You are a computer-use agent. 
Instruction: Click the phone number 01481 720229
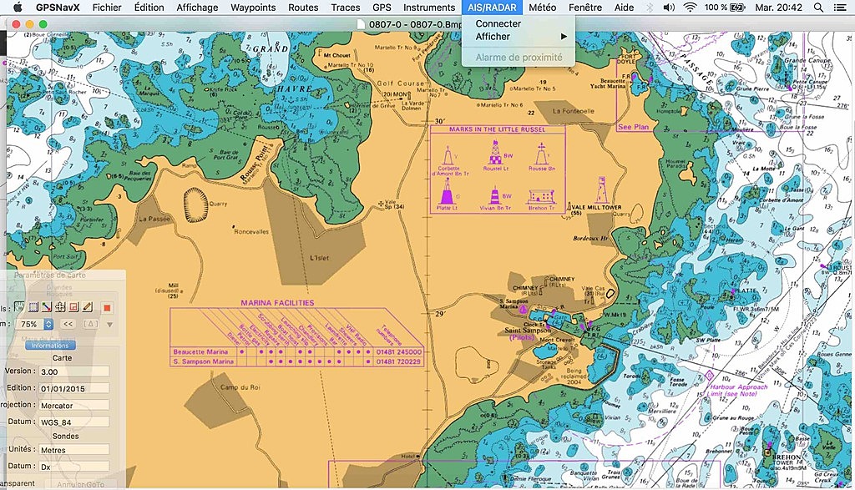pos(398,361)
